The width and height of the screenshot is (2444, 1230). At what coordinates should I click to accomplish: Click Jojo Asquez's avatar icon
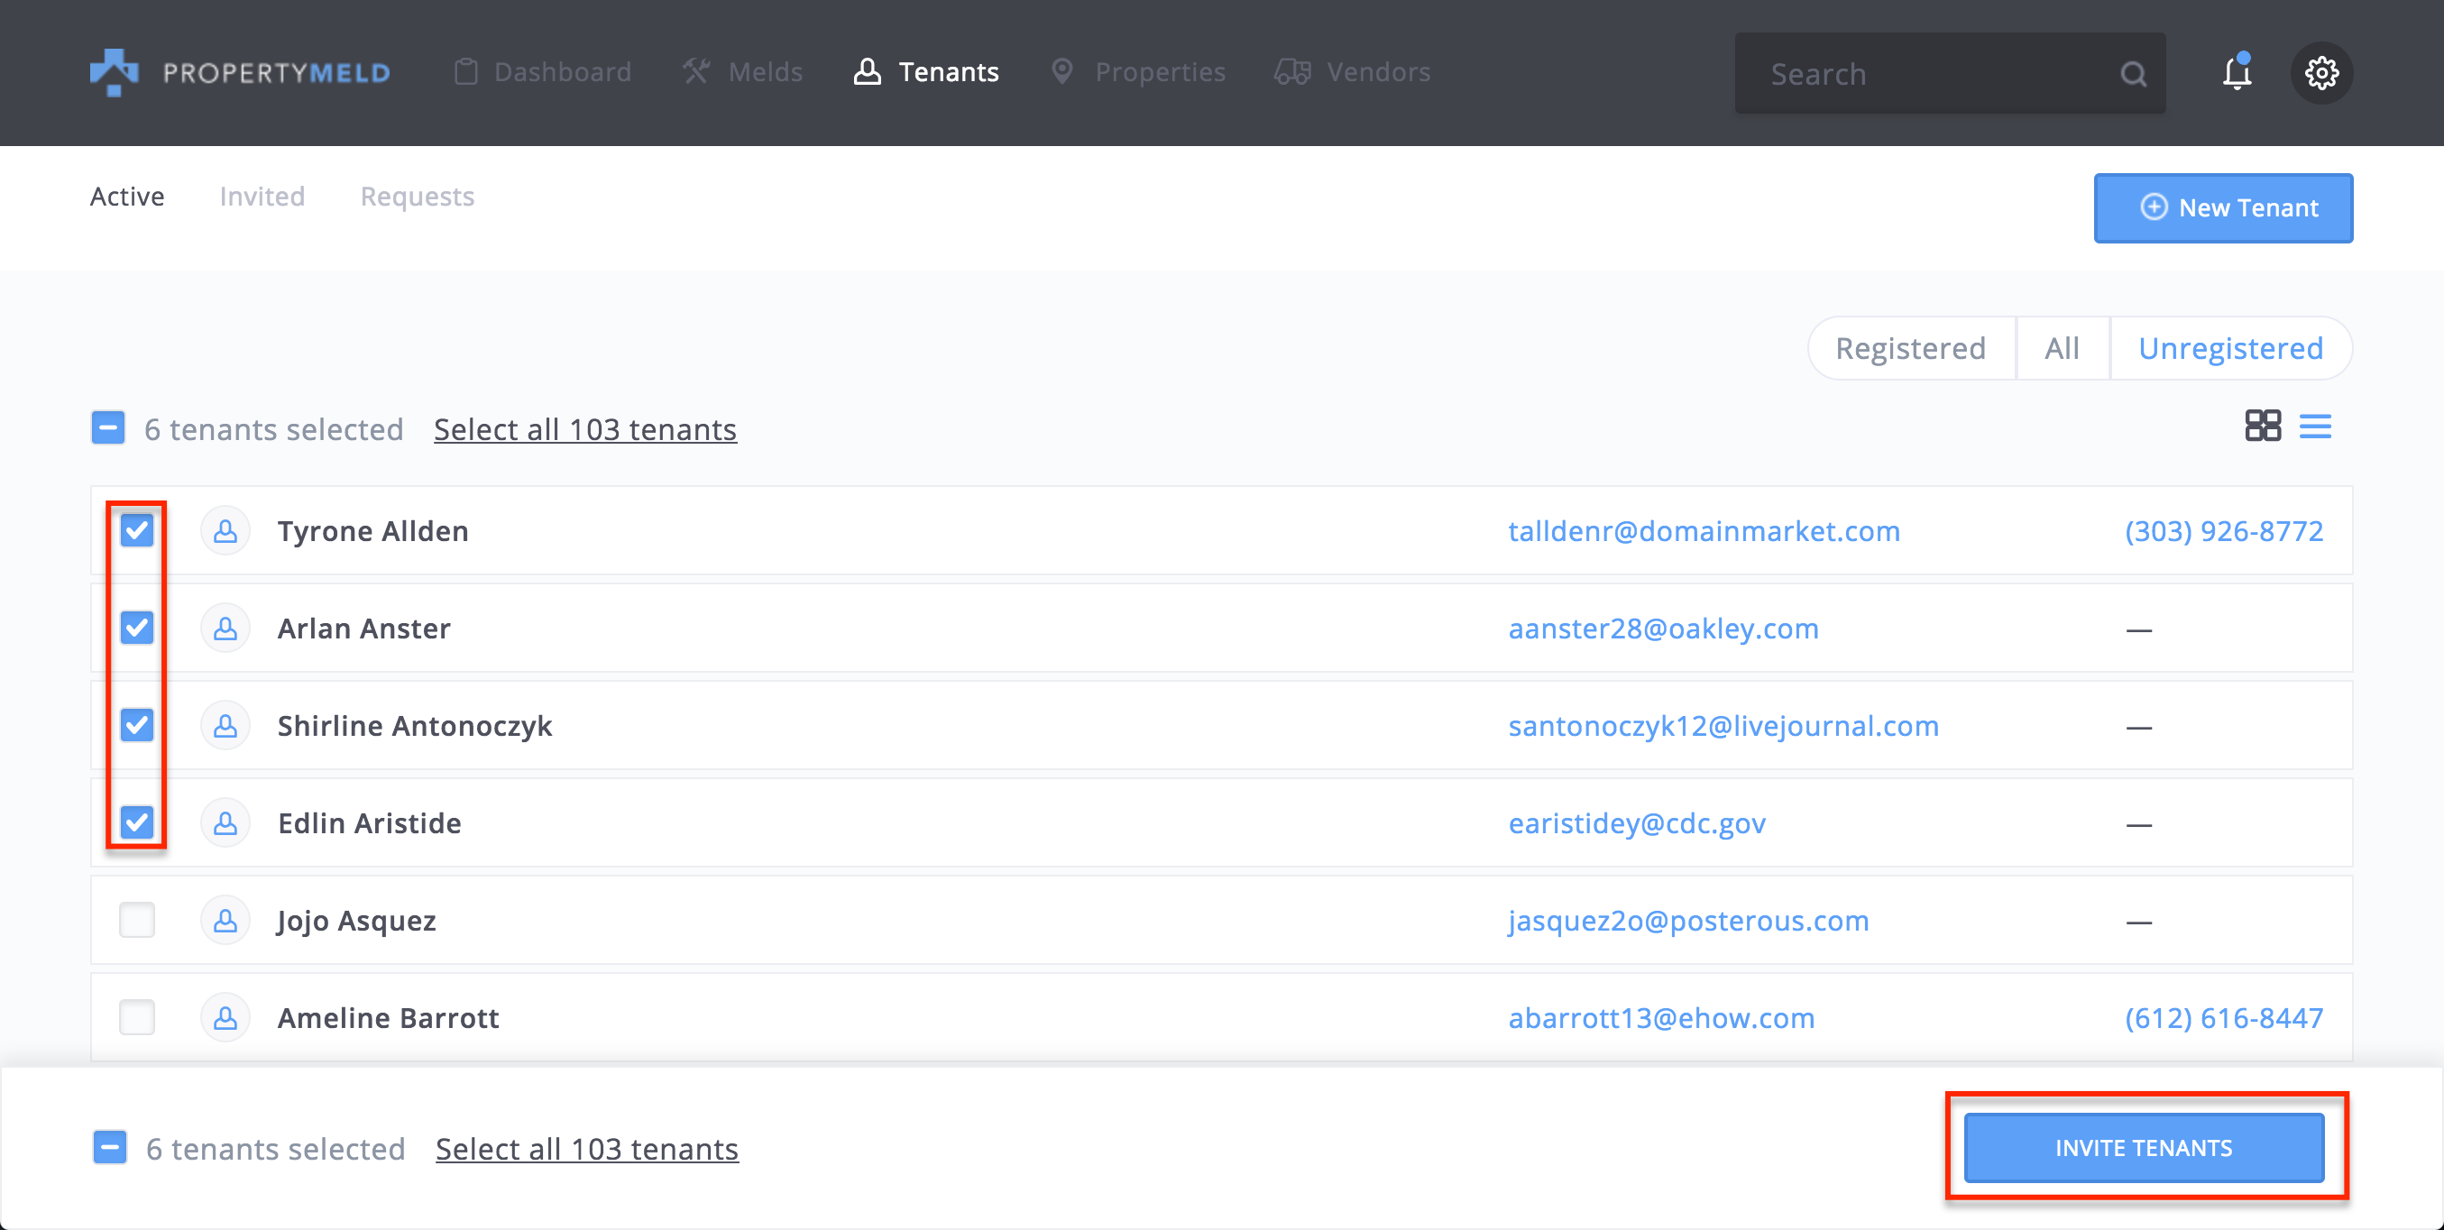click(x=225, y=920)
